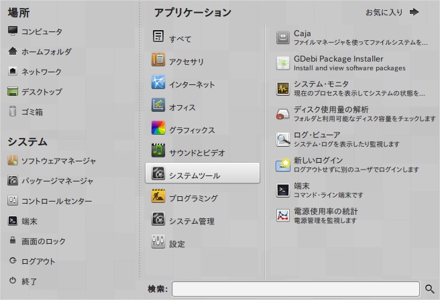Click the 端末 icon in application list
Image resolution: width=440 pixels, height=300 pixels.
tap(283, 190)
